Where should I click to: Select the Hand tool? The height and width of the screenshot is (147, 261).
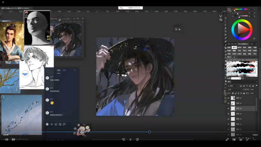coord(226,81)
